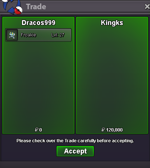Click the empty title bar area right of Trade
This screenshot has height=168, width=150.
pyautogui.click(x=94, y=7)
